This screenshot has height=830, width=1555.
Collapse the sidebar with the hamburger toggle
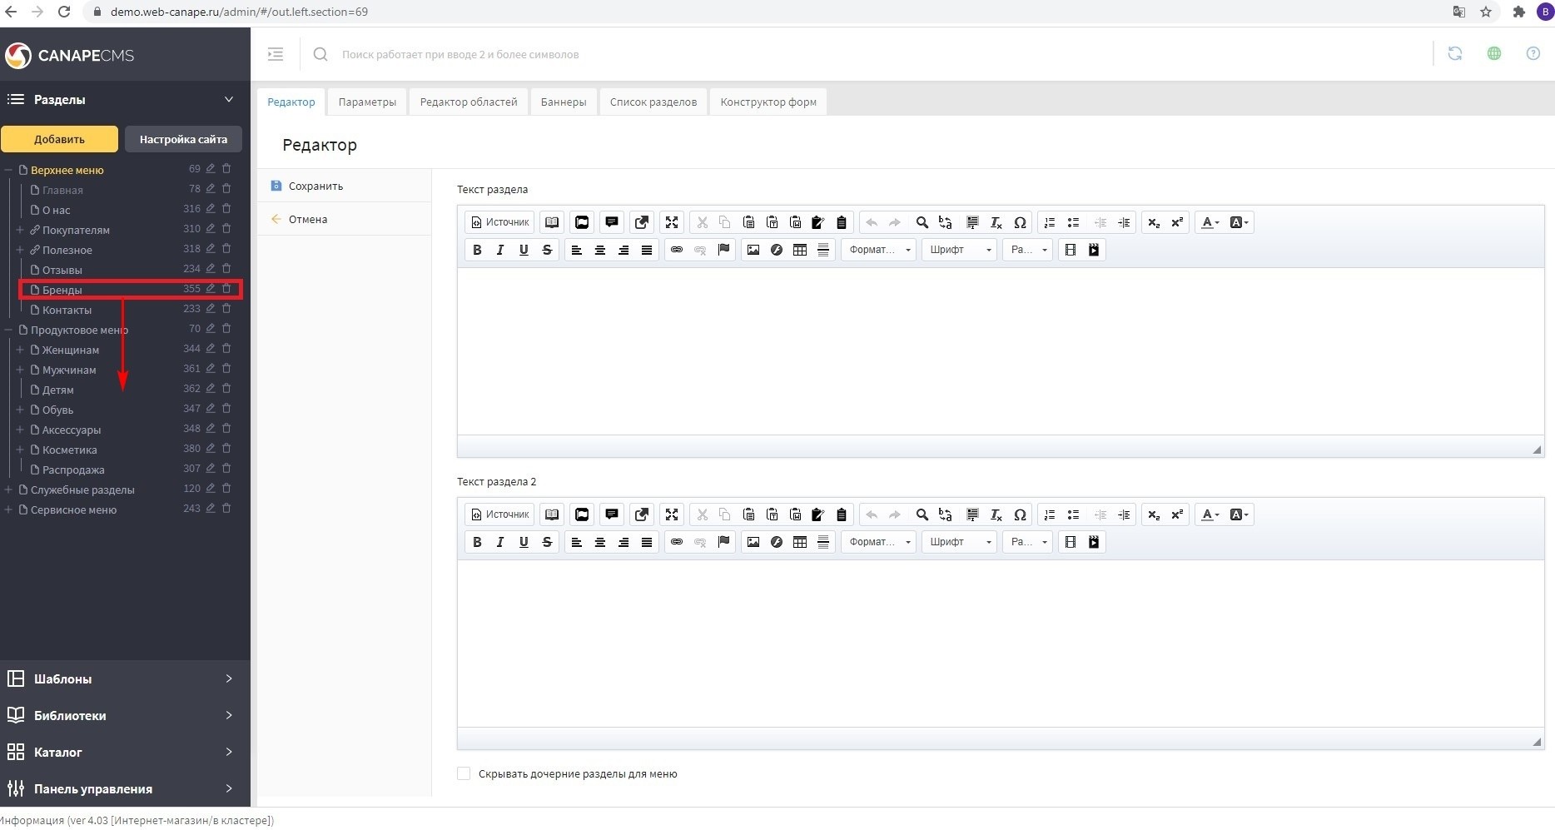276,54
